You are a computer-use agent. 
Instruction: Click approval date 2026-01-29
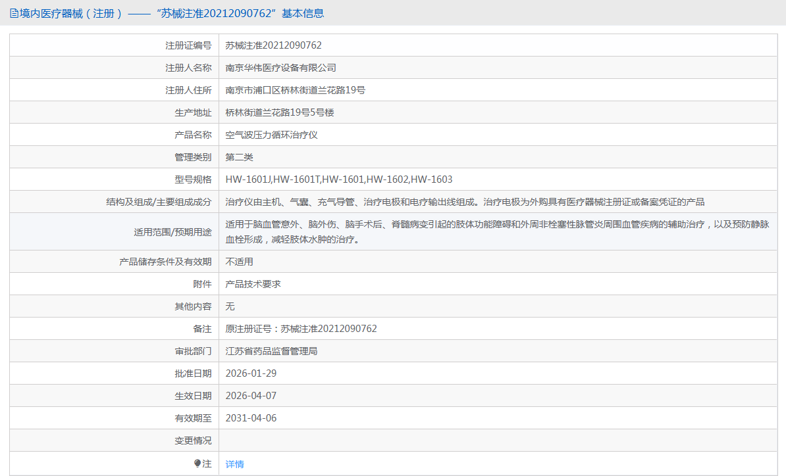(x=251, y=373)
